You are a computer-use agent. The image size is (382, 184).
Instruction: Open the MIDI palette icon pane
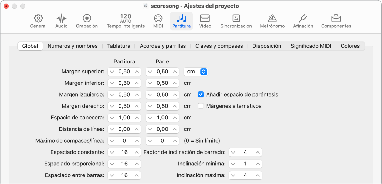pyautogui.click(x=158, y=21)
